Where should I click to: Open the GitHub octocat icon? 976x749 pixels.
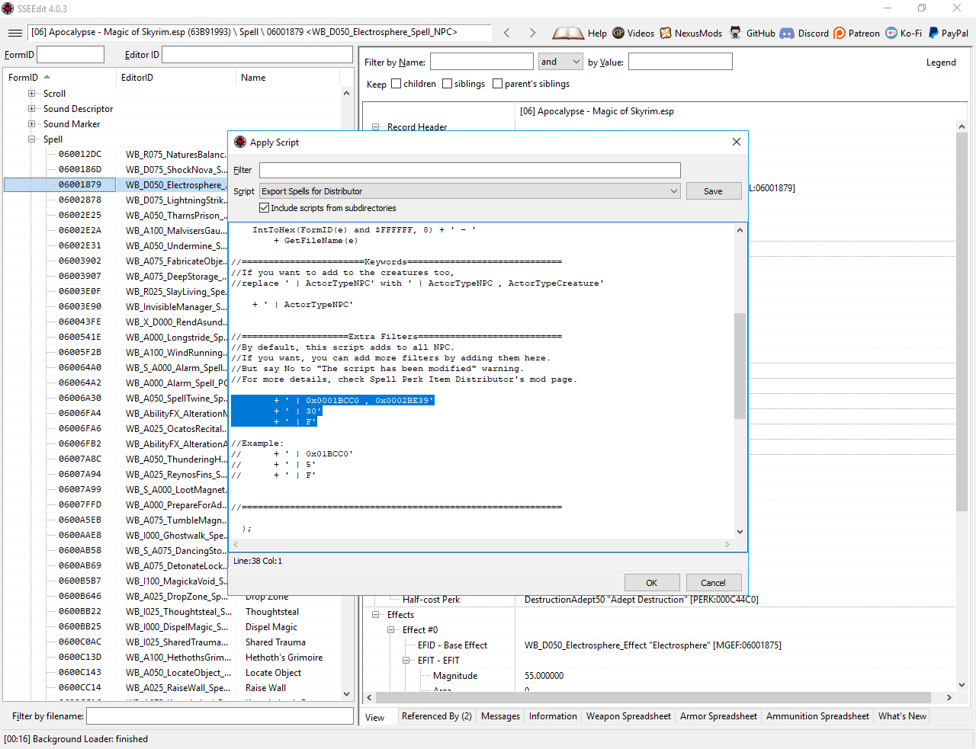(735, 33)
